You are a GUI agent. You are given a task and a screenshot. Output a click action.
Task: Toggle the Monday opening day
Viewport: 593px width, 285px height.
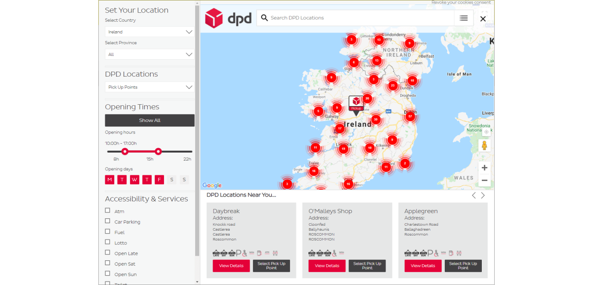click(109, 180)
